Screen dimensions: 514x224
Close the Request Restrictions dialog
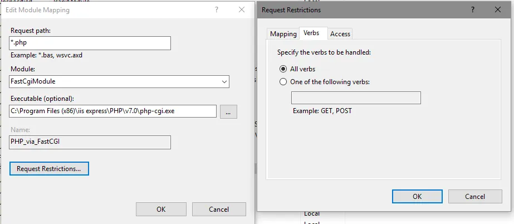pos(497,10)
